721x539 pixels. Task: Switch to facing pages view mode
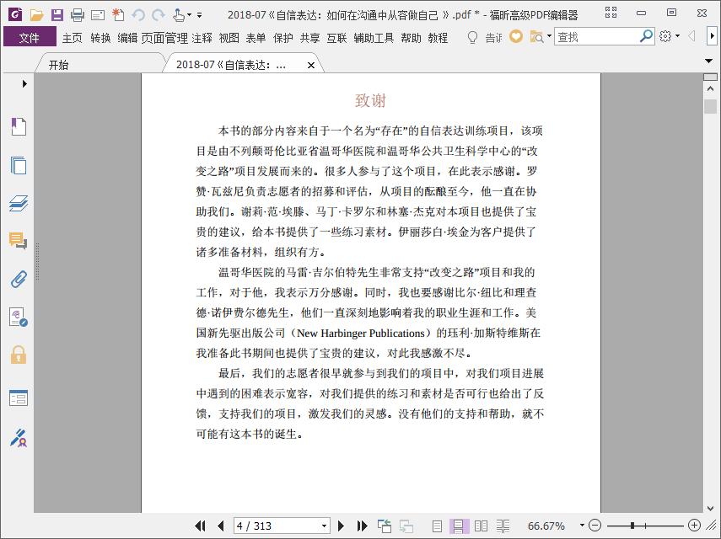pyautogui.click(x=481, y=526)
